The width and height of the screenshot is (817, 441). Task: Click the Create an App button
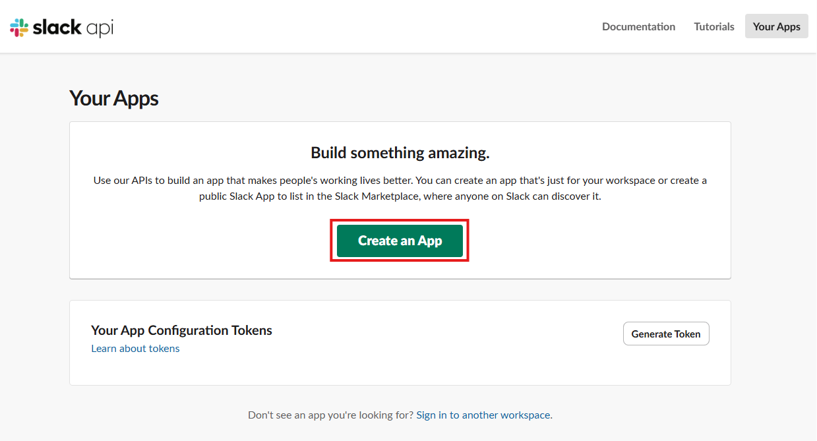click(400, 241)
